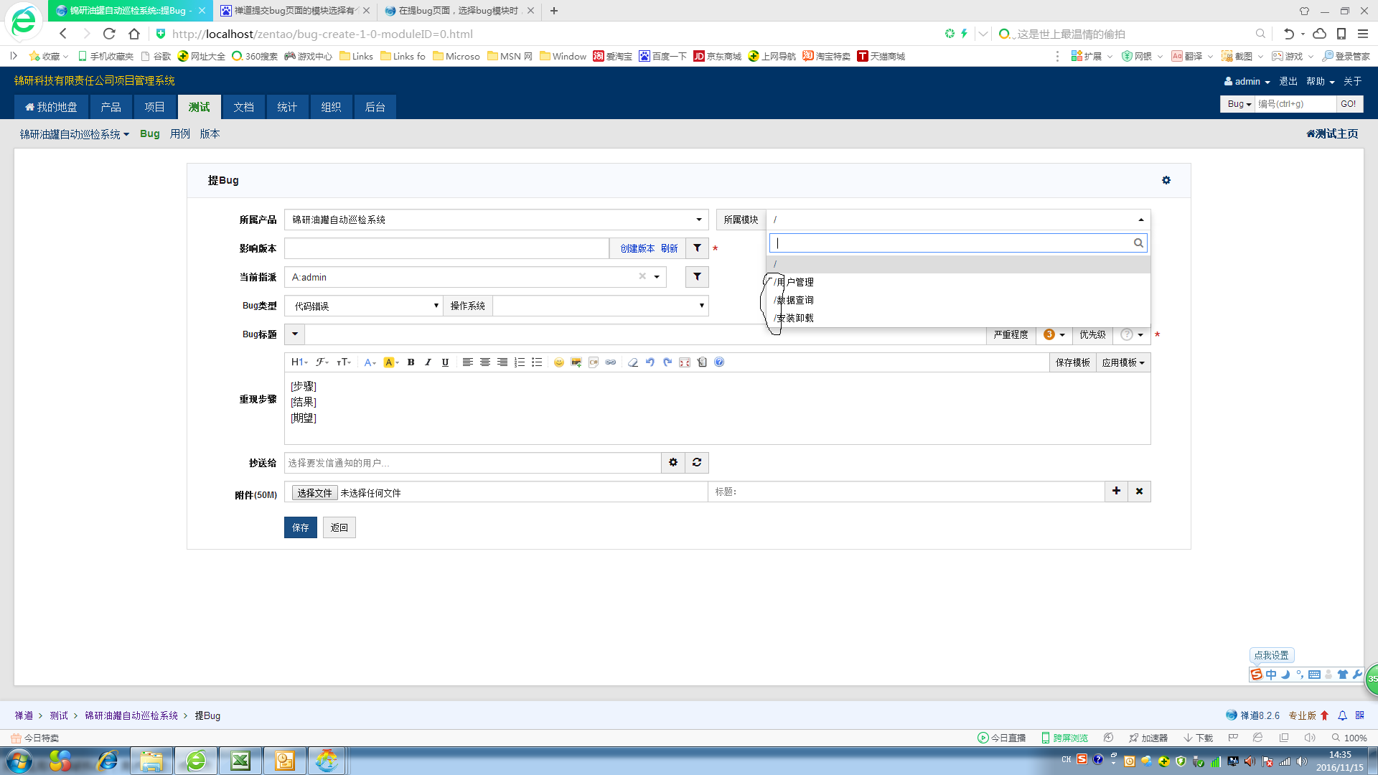The image size is (1378, 775).
Task: Insert an ordered numbered list
Action: 520,362
